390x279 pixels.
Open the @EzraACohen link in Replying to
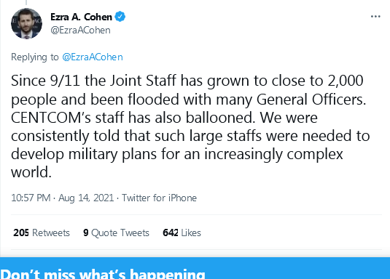click(93, 57)
